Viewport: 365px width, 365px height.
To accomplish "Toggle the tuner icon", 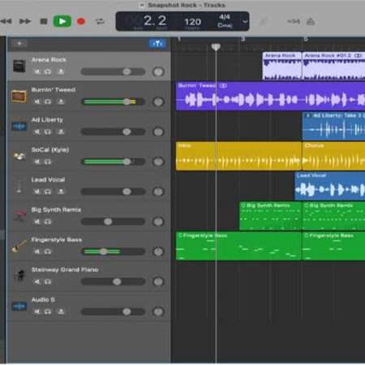I will pos(264,21).
